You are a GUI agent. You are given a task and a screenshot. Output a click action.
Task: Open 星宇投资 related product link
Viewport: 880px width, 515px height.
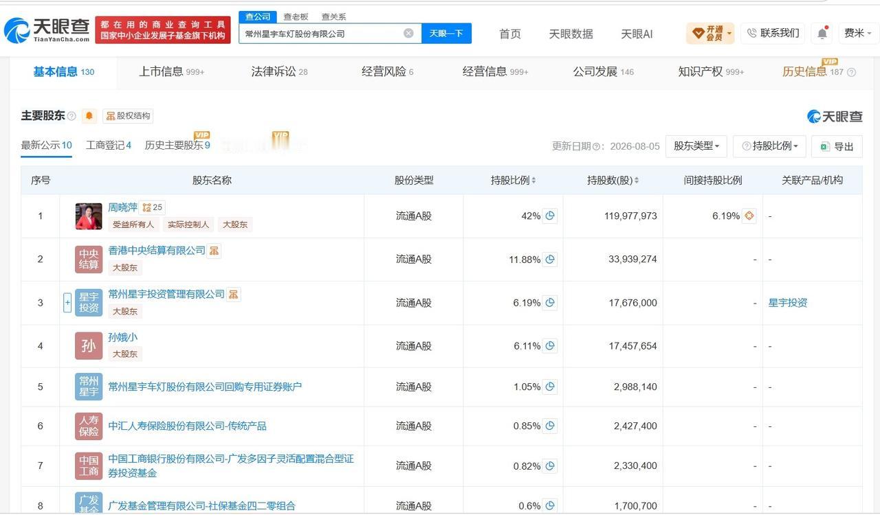tap(788, 303)
